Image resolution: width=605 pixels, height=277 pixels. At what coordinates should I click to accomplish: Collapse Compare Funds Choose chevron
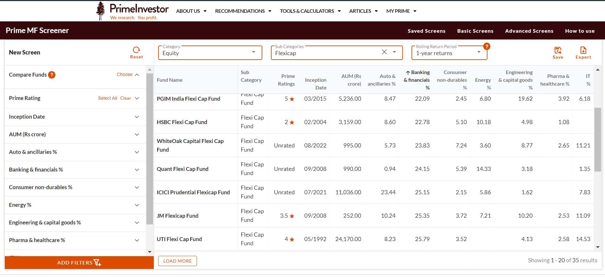tap(137, 75)
